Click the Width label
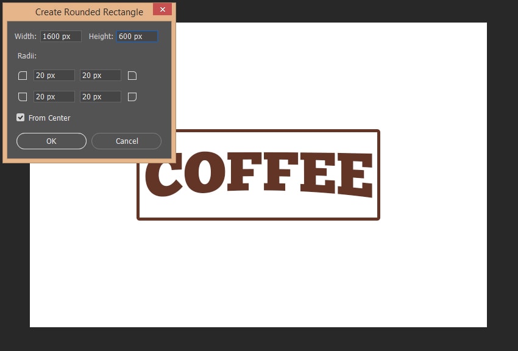518x351 pixels. (x=26, y=37)
